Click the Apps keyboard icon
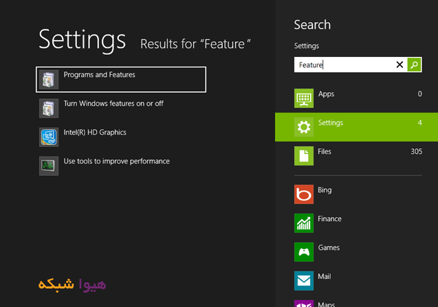 pyautogui.click(x=304, y=98)
